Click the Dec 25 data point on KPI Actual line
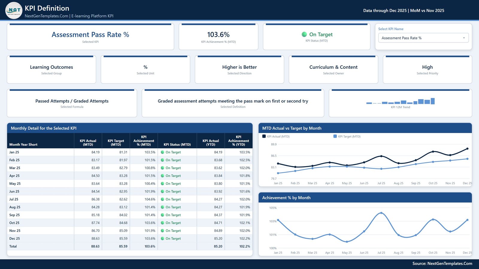 coord(467,149)
